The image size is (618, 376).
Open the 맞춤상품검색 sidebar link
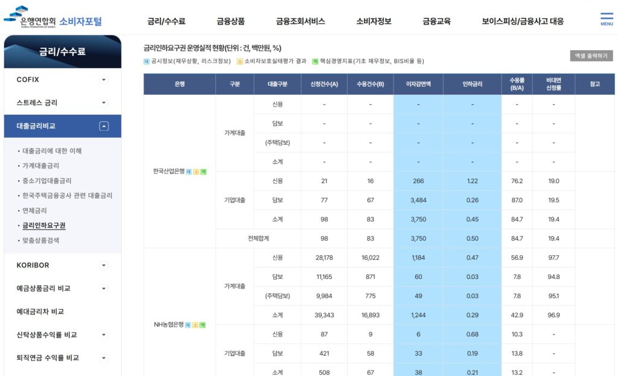coord(42,240)
